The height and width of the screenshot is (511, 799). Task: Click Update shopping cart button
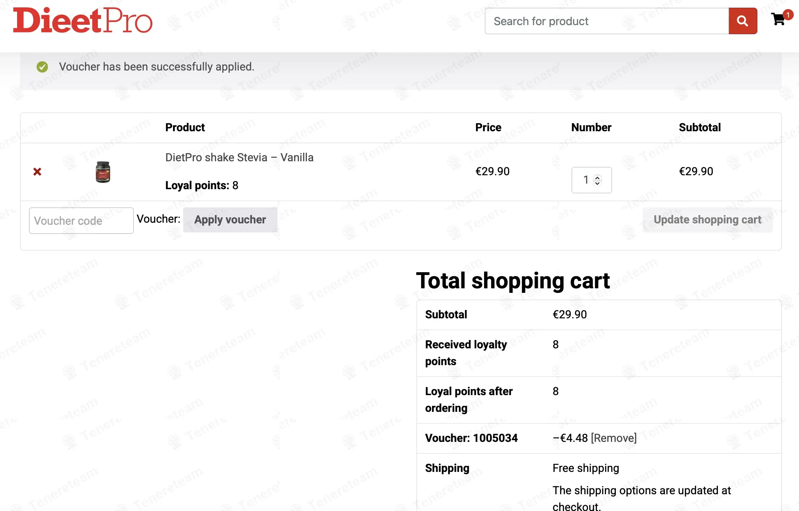[x=707, y=220]
